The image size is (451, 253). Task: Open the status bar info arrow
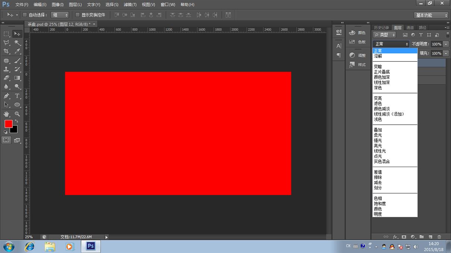coord(106,237)
